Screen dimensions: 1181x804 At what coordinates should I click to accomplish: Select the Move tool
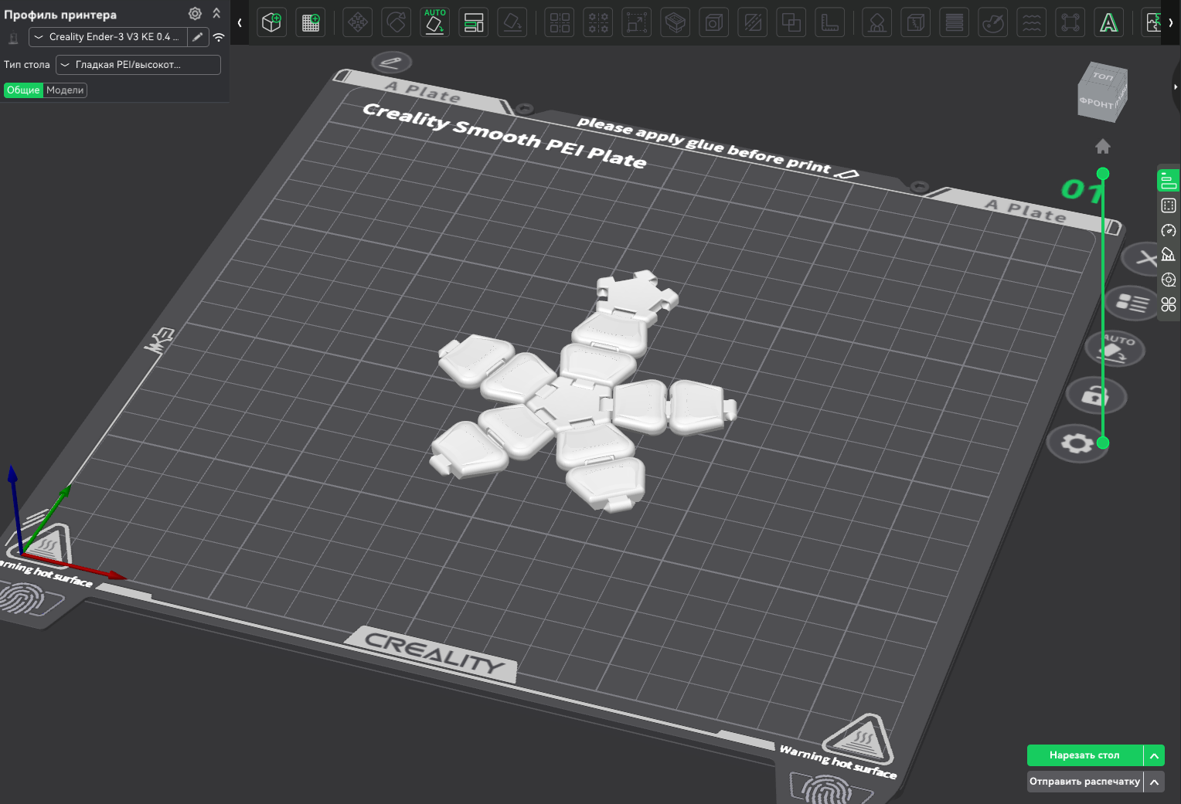tap(358, 22)
